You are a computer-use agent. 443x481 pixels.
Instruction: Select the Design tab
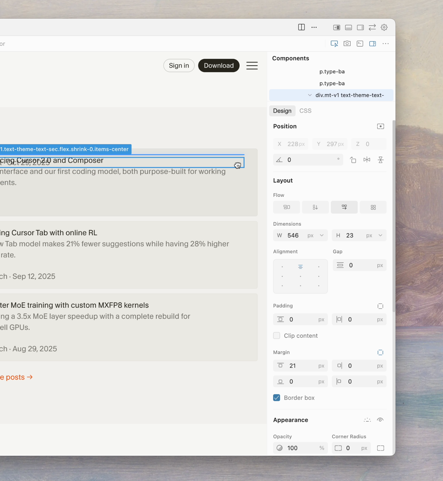(282, 111)
